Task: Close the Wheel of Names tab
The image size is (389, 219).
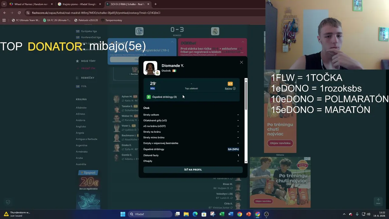Action: (x=52, y=4)
